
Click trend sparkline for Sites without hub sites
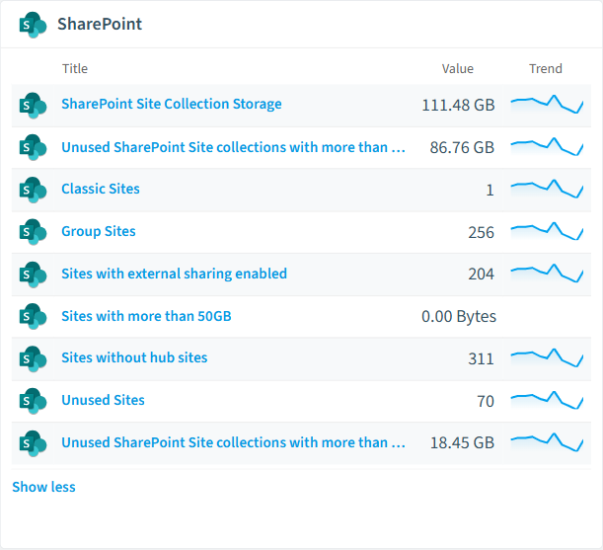[547, 357]
